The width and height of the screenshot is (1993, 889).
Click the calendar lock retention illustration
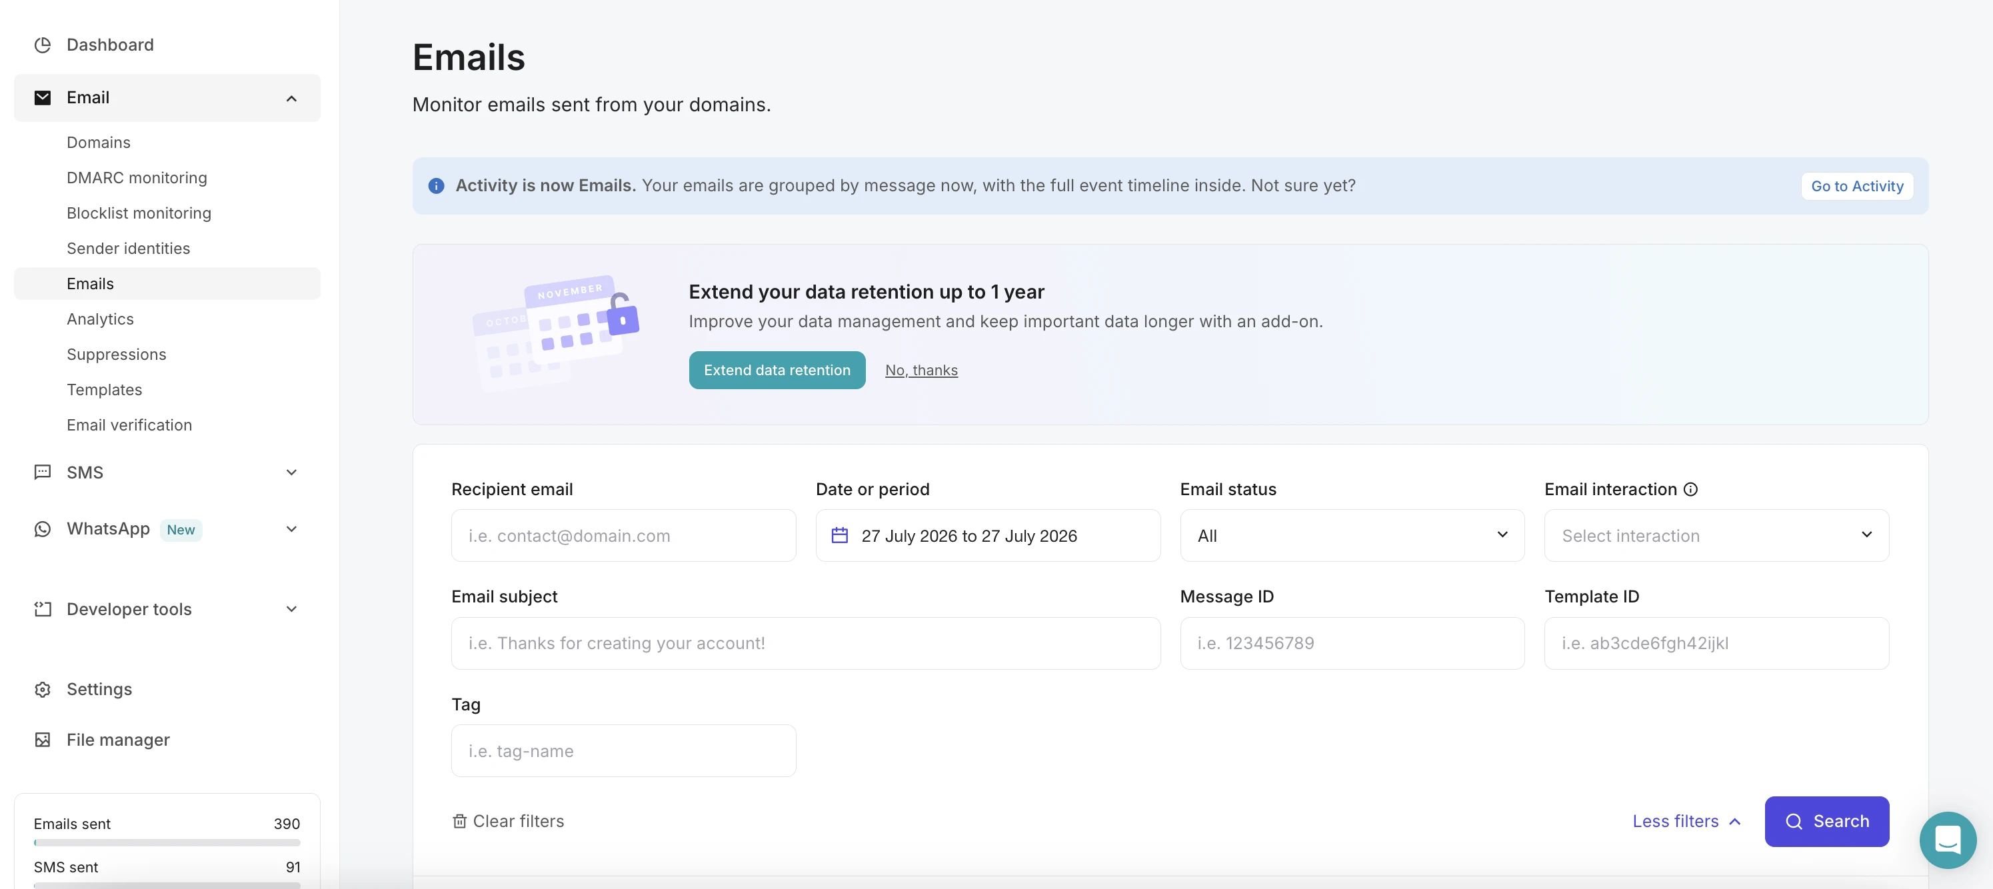(x=557, y=333)
